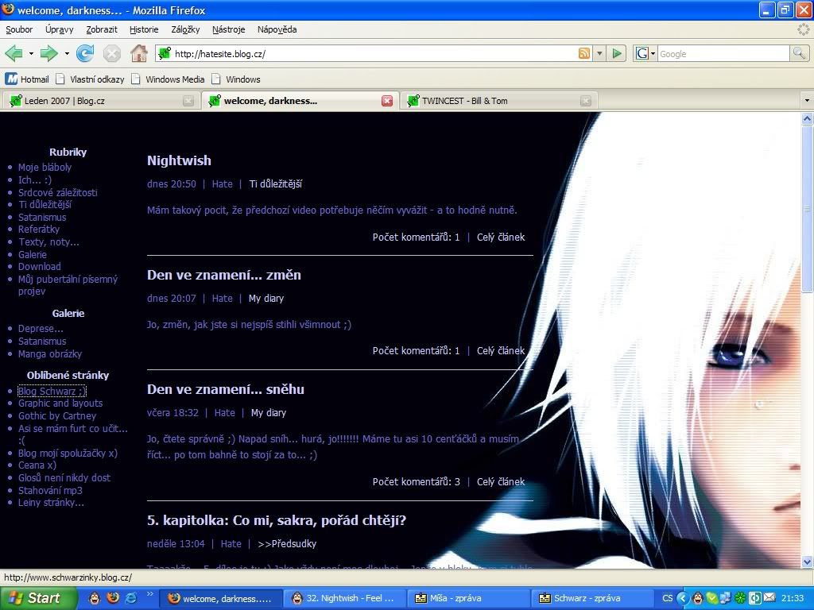Open the mail envelope icon in the system tray
814x610 pixels.
(768, 598)
